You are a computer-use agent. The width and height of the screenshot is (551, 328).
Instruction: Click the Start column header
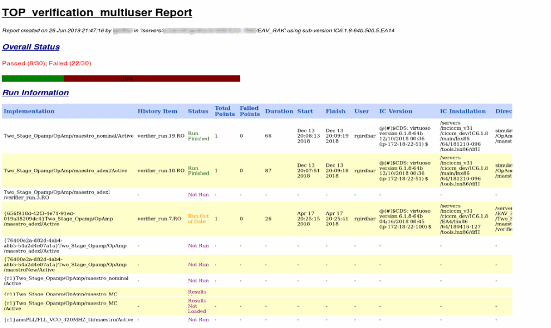tap(305, 111)
